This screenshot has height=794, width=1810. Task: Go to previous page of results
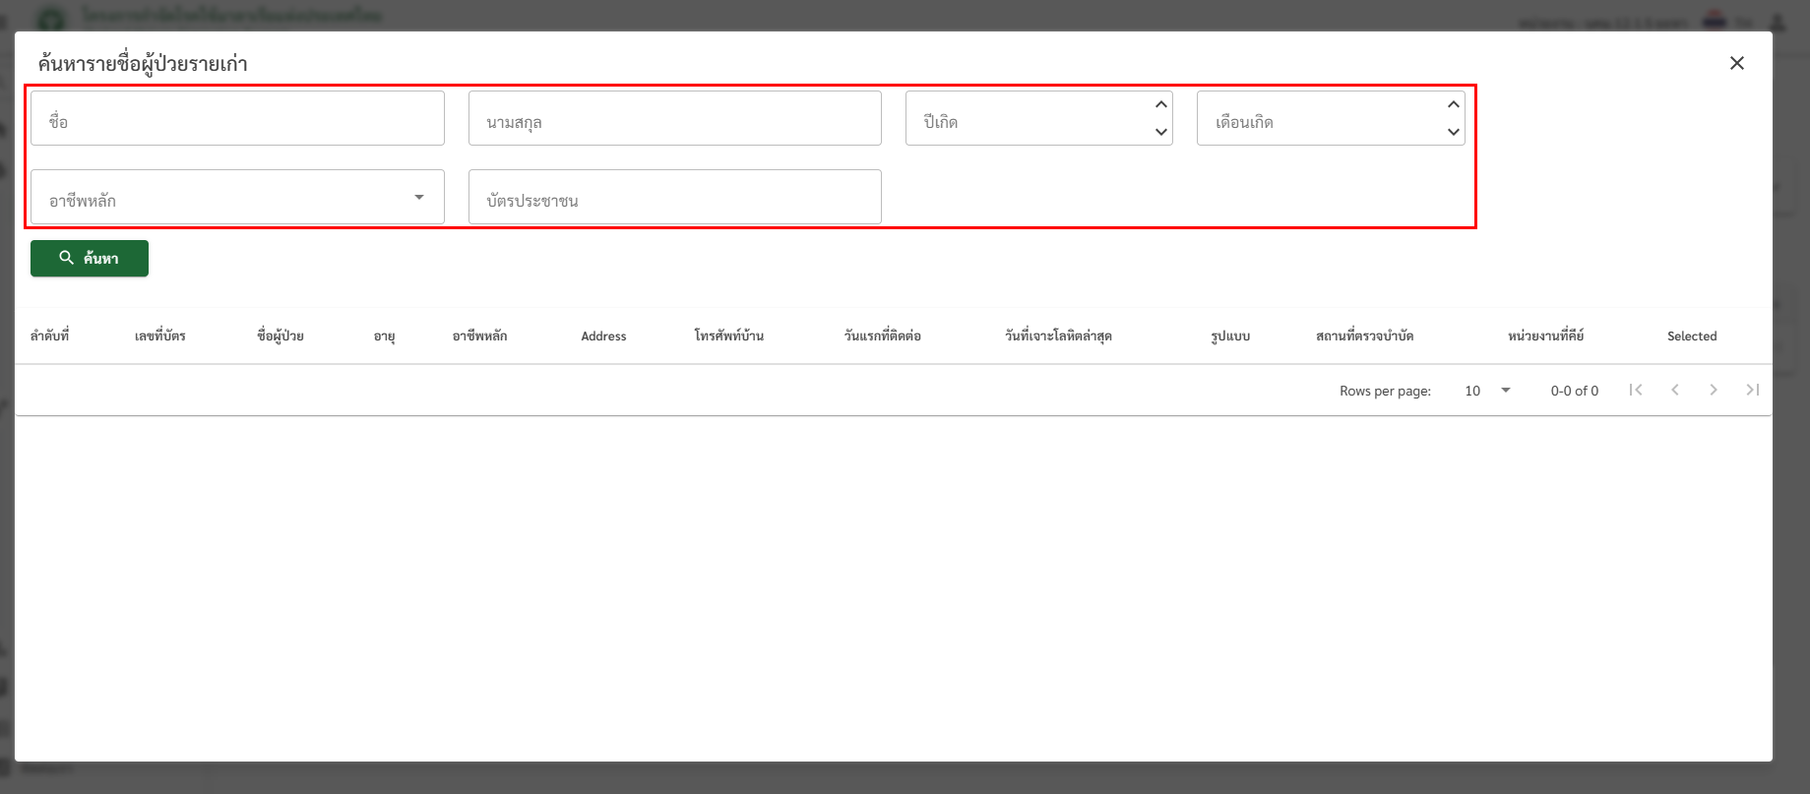click(1674, 390)
